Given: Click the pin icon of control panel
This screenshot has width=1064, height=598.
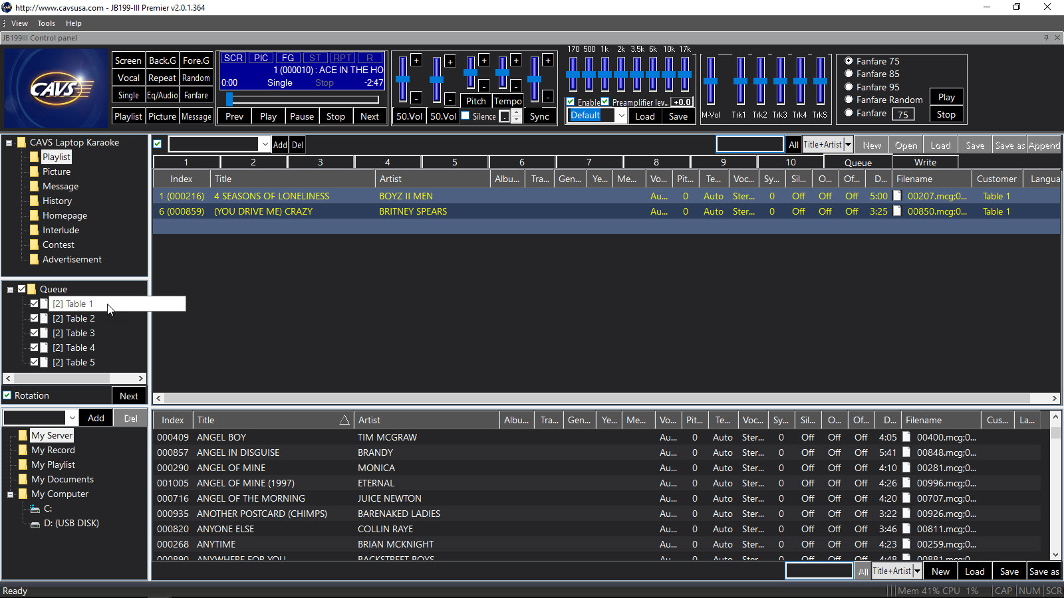Looking at the screenshot, I should click(1046, 38).
